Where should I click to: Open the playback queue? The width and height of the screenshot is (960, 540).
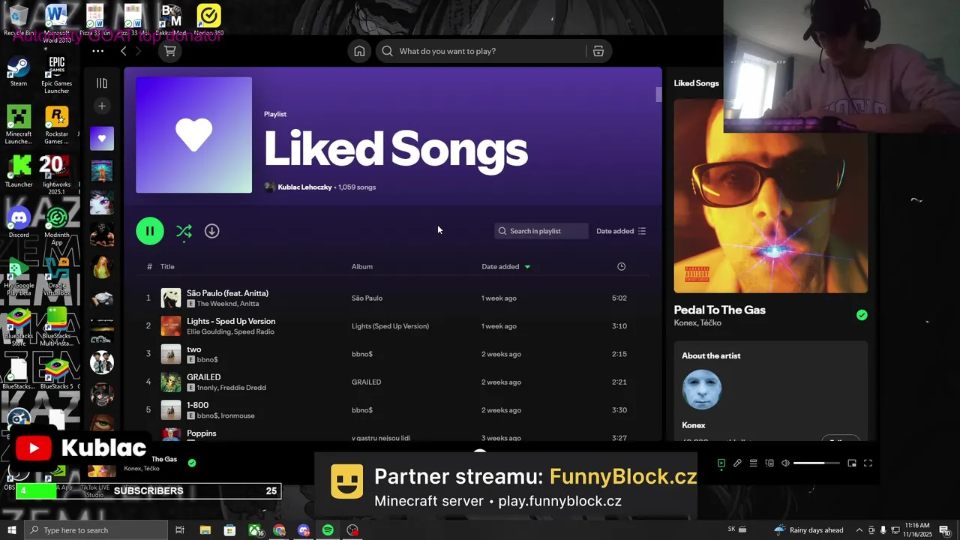click(x=754, y=463)
